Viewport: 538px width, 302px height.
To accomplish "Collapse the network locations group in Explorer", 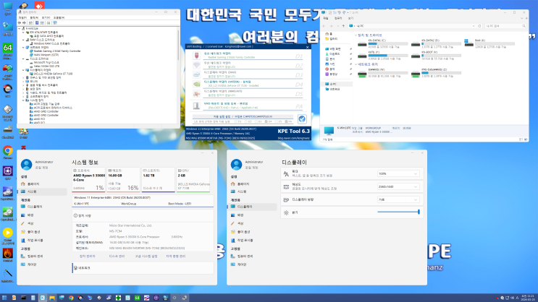I will (356, 64).
